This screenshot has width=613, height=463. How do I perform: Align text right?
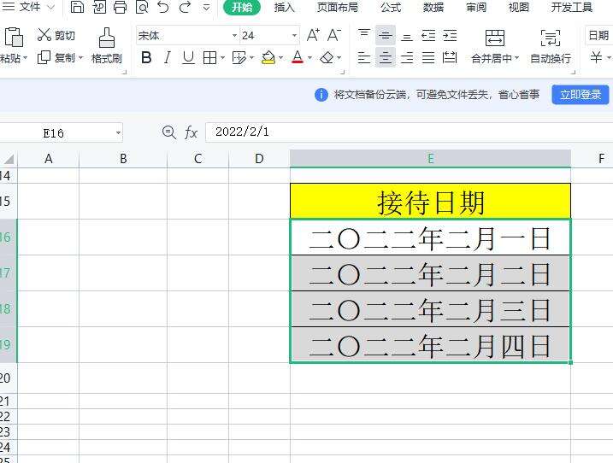coord(407,58)
